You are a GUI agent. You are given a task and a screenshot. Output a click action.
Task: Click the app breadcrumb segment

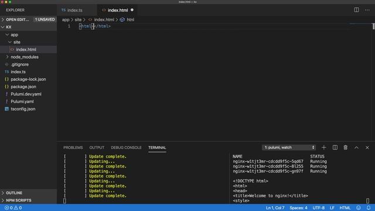(x=66, y=19)
